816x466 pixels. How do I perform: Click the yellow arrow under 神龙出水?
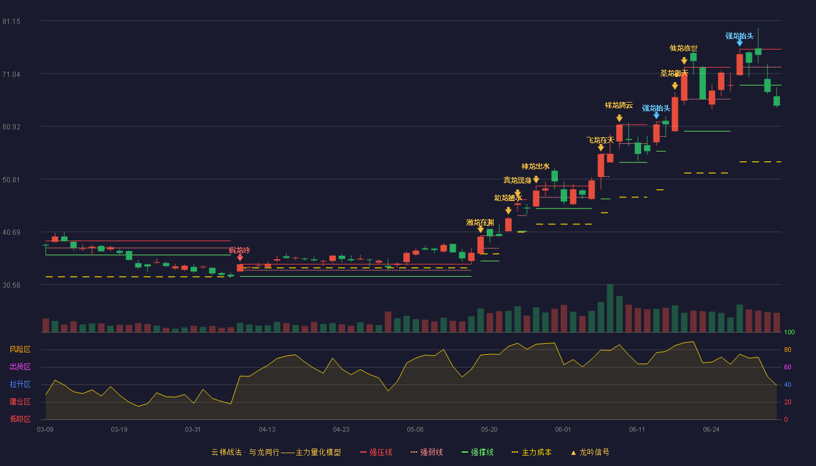click(x=536, y=179)
